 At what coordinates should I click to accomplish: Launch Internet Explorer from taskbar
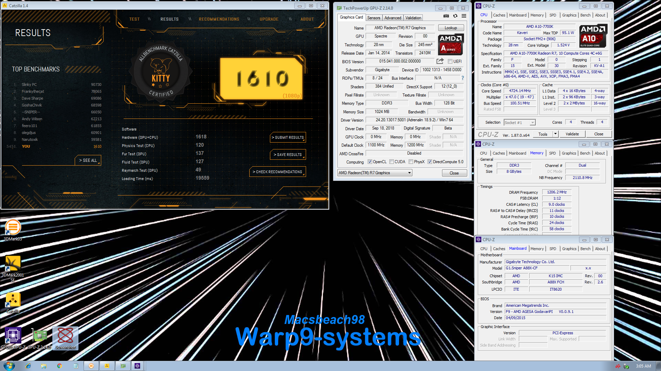point(28,366)
